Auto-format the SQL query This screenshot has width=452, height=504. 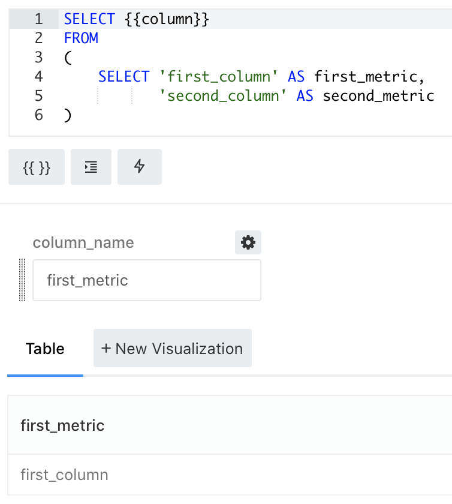tap(91, 167)
